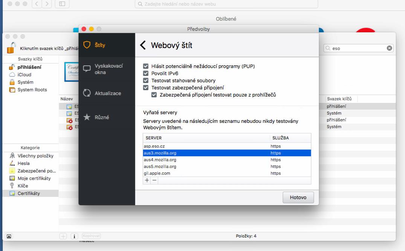Click the star icon beside Různé
Screen dimensions: 405x251
[87, 117]
